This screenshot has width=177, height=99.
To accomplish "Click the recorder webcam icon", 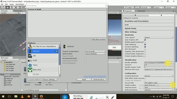I will coord(107,97).
